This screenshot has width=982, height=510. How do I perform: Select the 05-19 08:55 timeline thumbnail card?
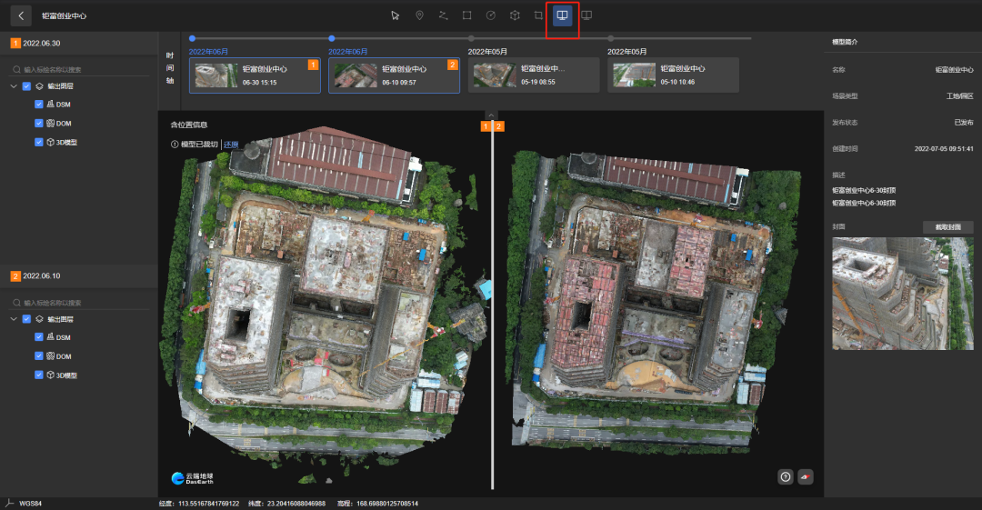coord(534,75)
